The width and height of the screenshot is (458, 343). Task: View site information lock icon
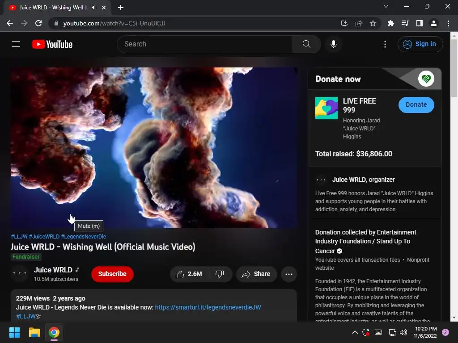point(56,23)
